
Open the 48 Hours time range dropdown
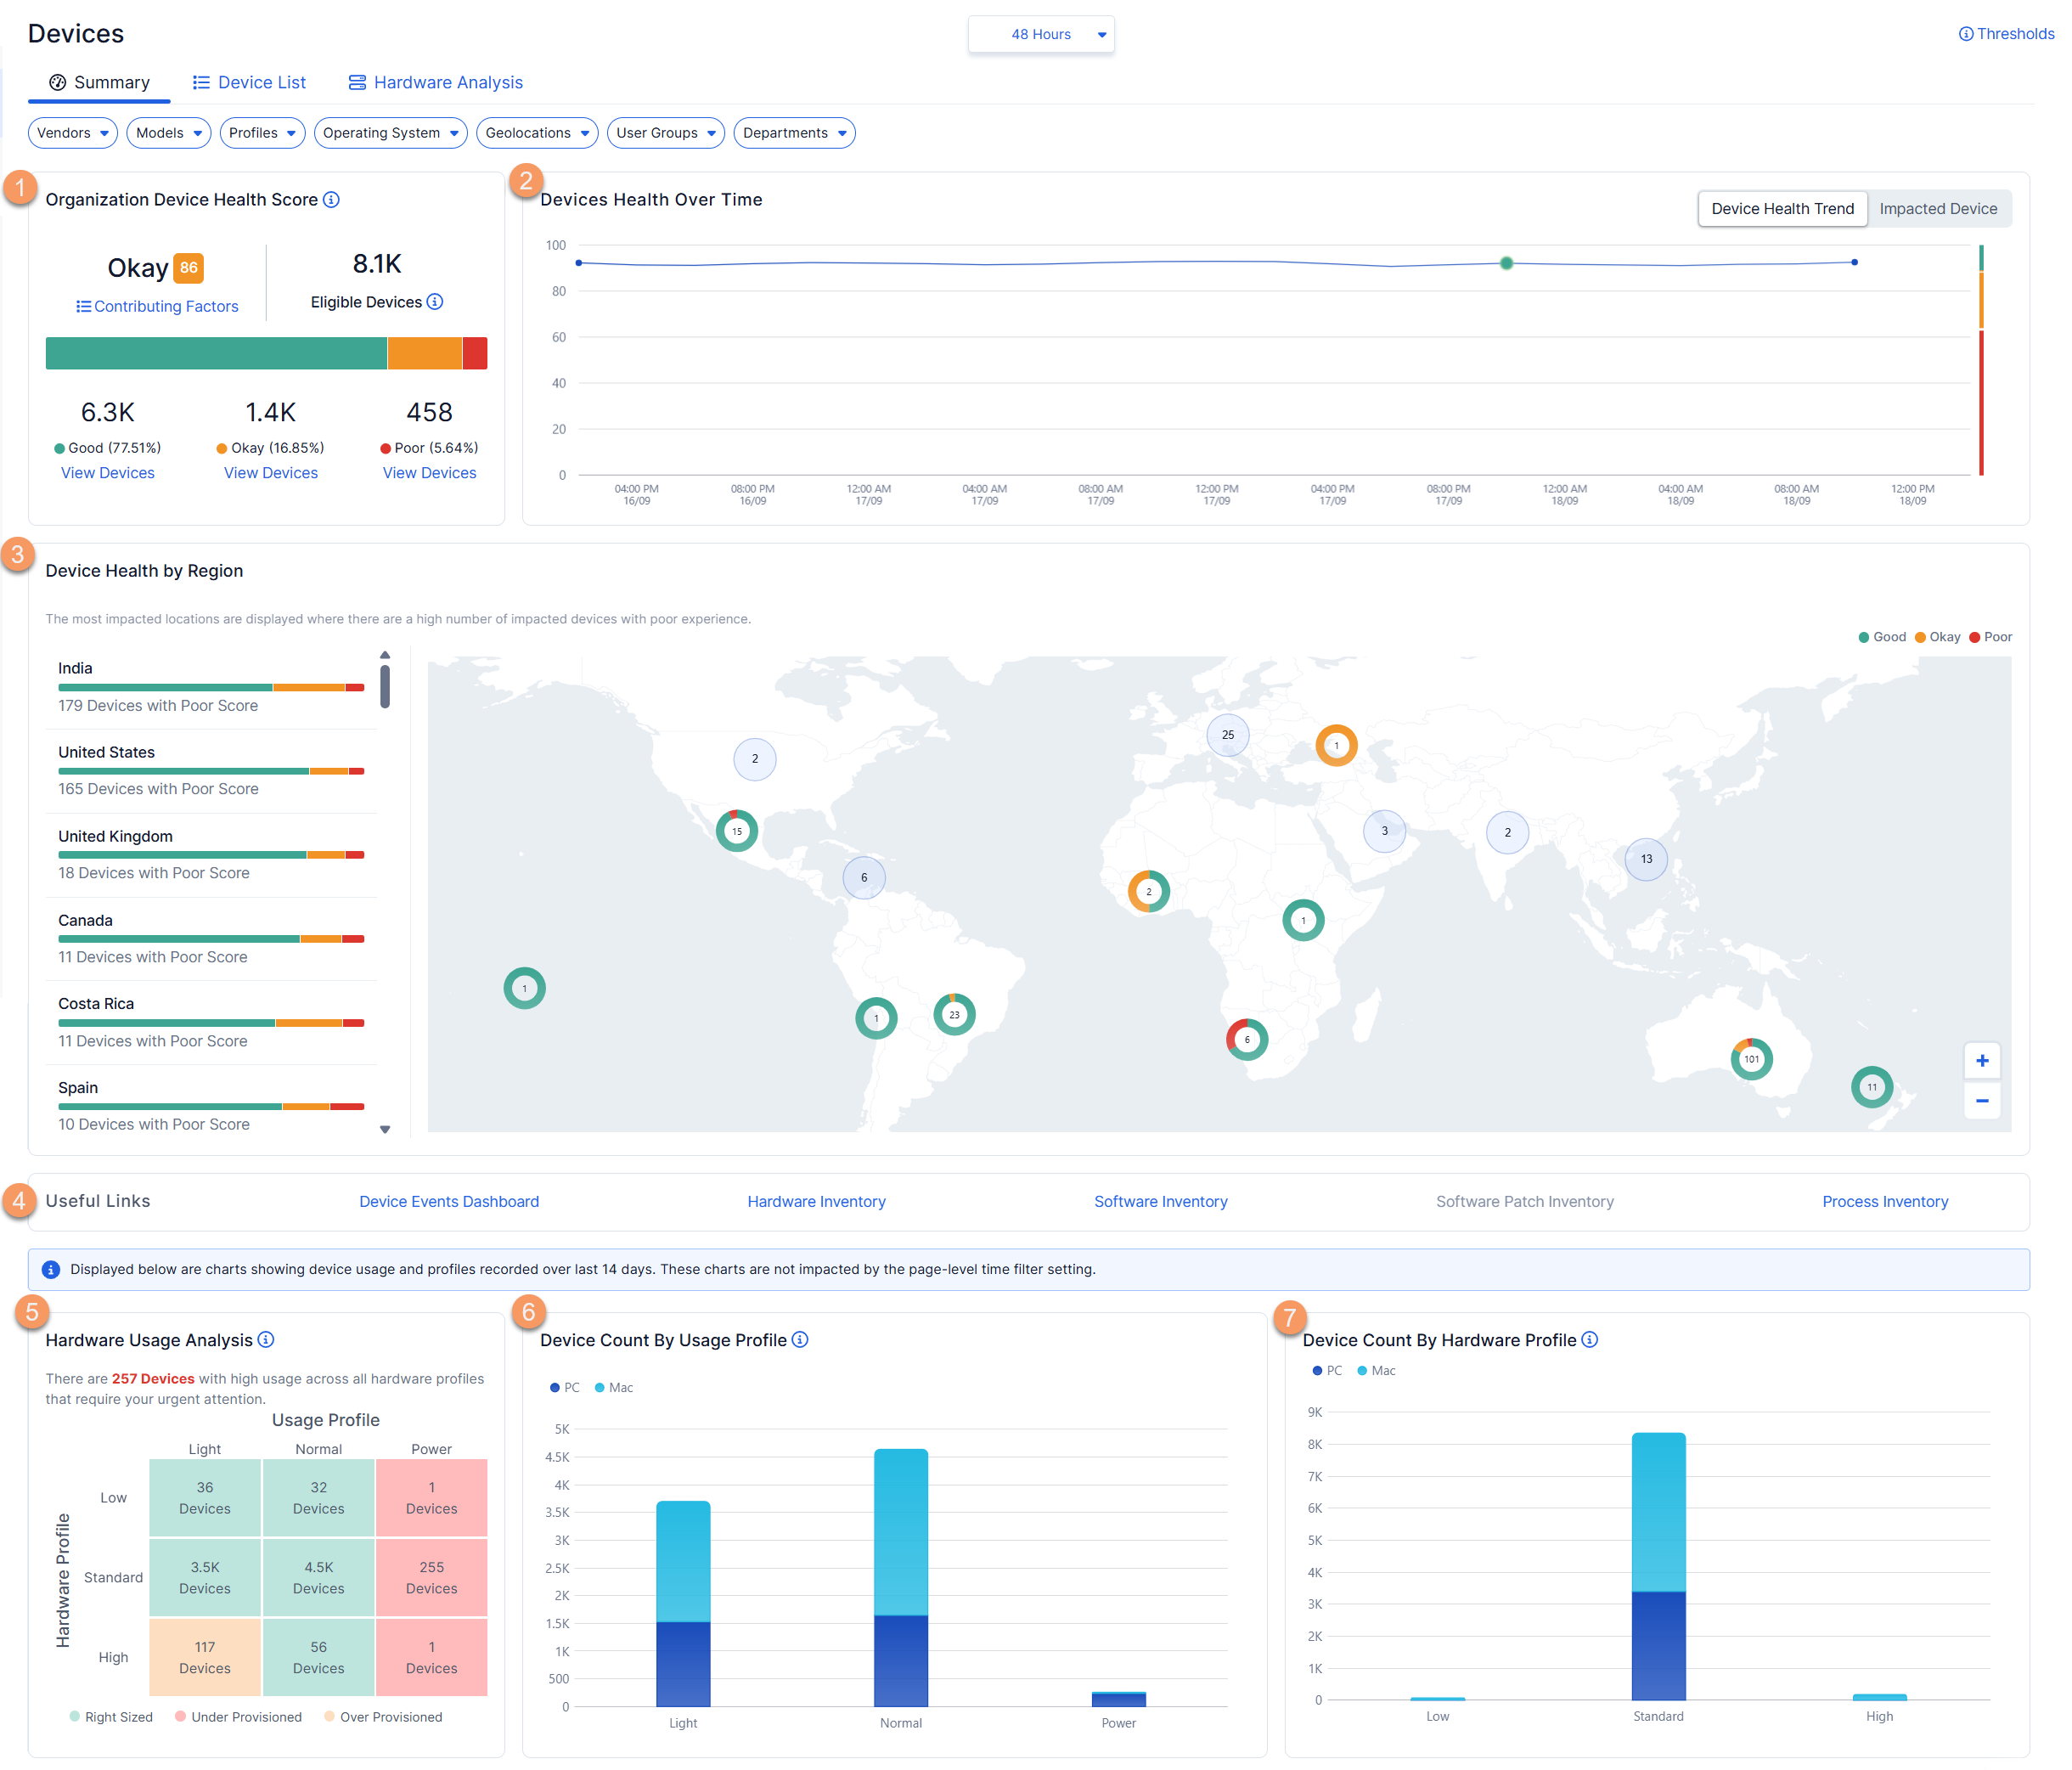1041,35
